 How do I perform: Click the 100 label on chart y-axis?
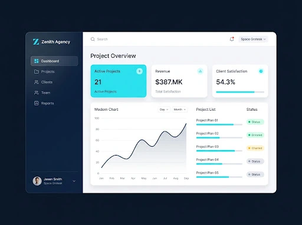[97, 118]
